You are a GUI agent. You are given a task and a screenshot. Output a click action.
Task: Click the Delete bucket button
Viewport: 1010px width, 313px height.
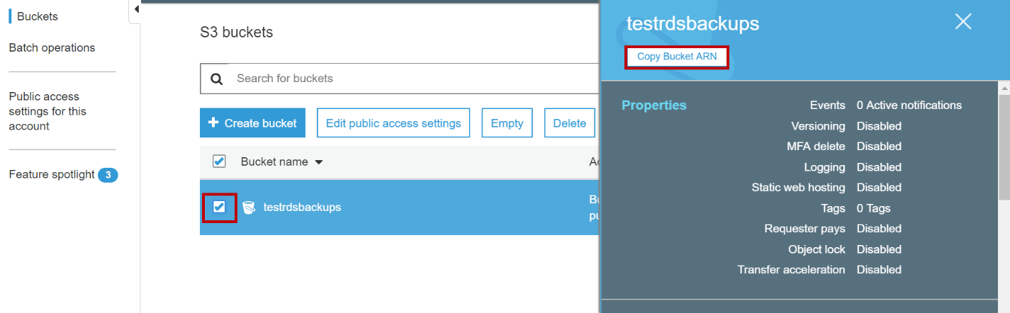pyautogui.click(x=569, y=123)
